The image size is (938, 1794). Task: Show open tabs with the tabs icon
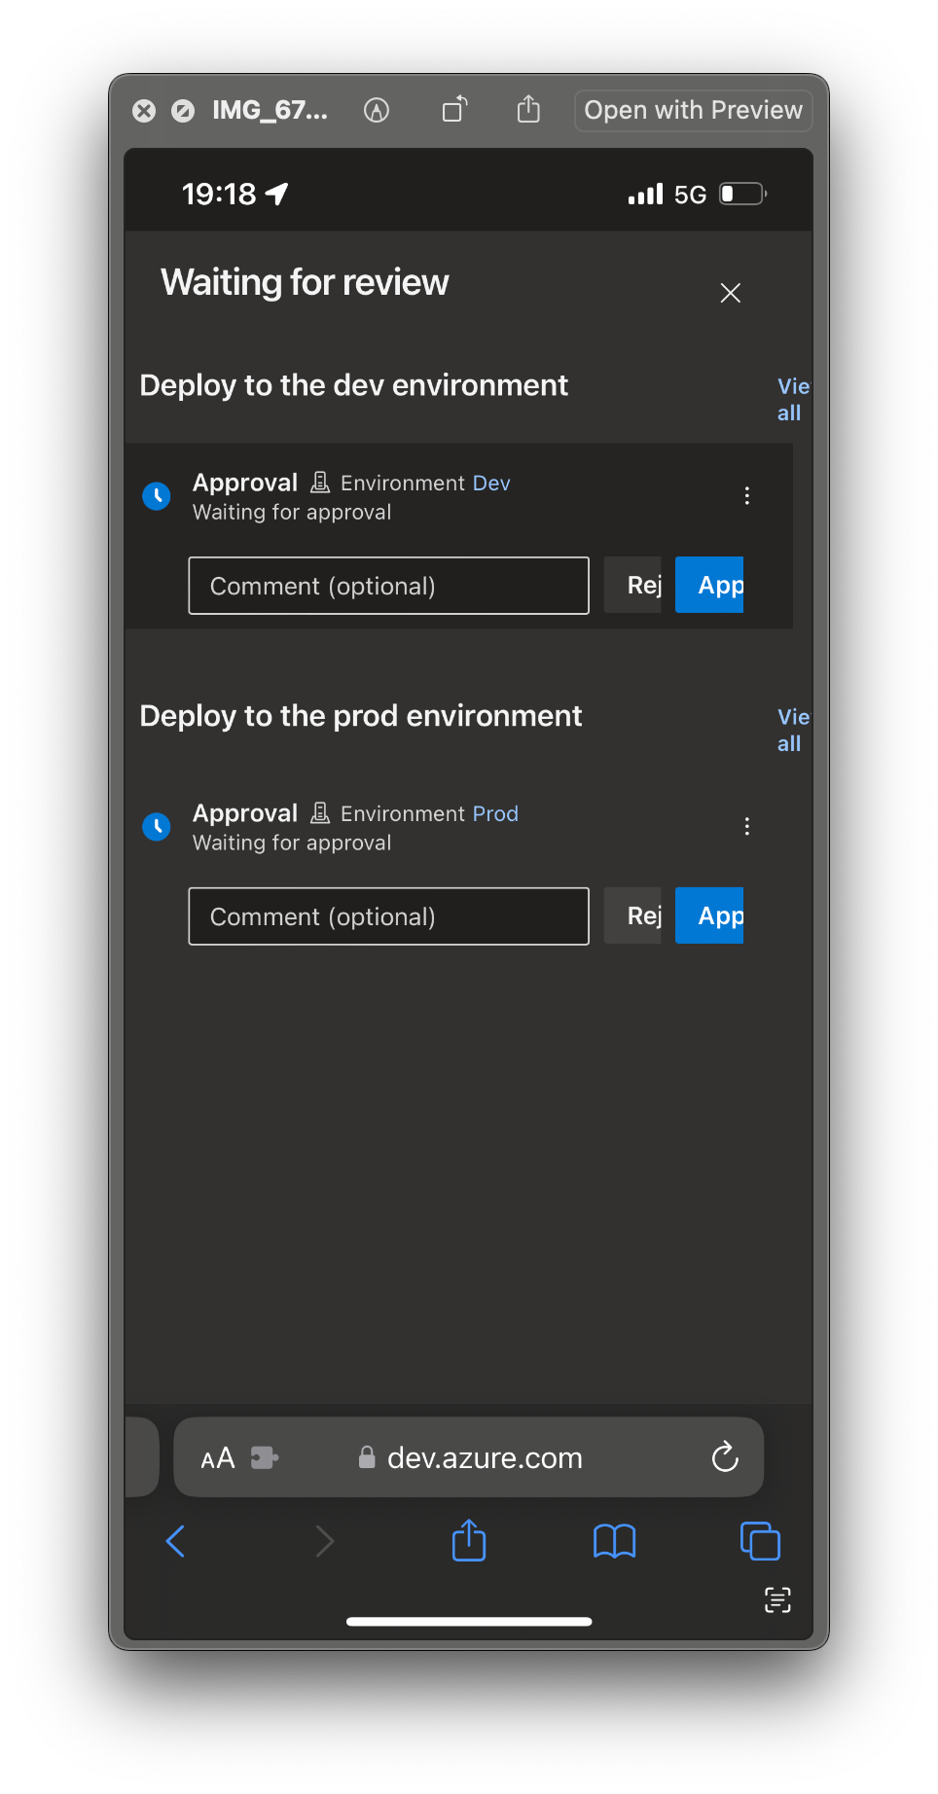tap(760, 1540)
